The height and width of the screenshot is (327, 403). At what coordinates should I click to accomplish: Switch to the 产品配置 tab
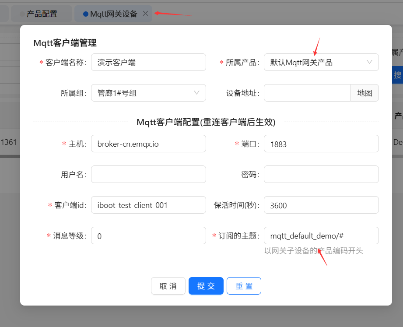42,14
